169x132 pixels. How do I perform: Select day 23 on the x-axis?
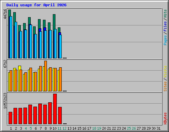coord(119,128)
